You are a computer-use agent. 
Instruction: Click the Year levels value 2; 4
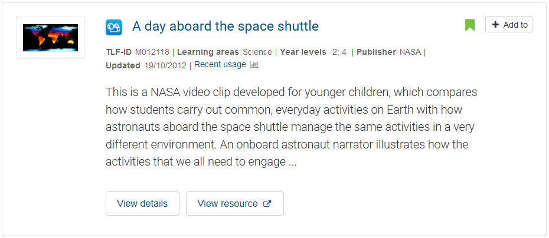point(339,52)
